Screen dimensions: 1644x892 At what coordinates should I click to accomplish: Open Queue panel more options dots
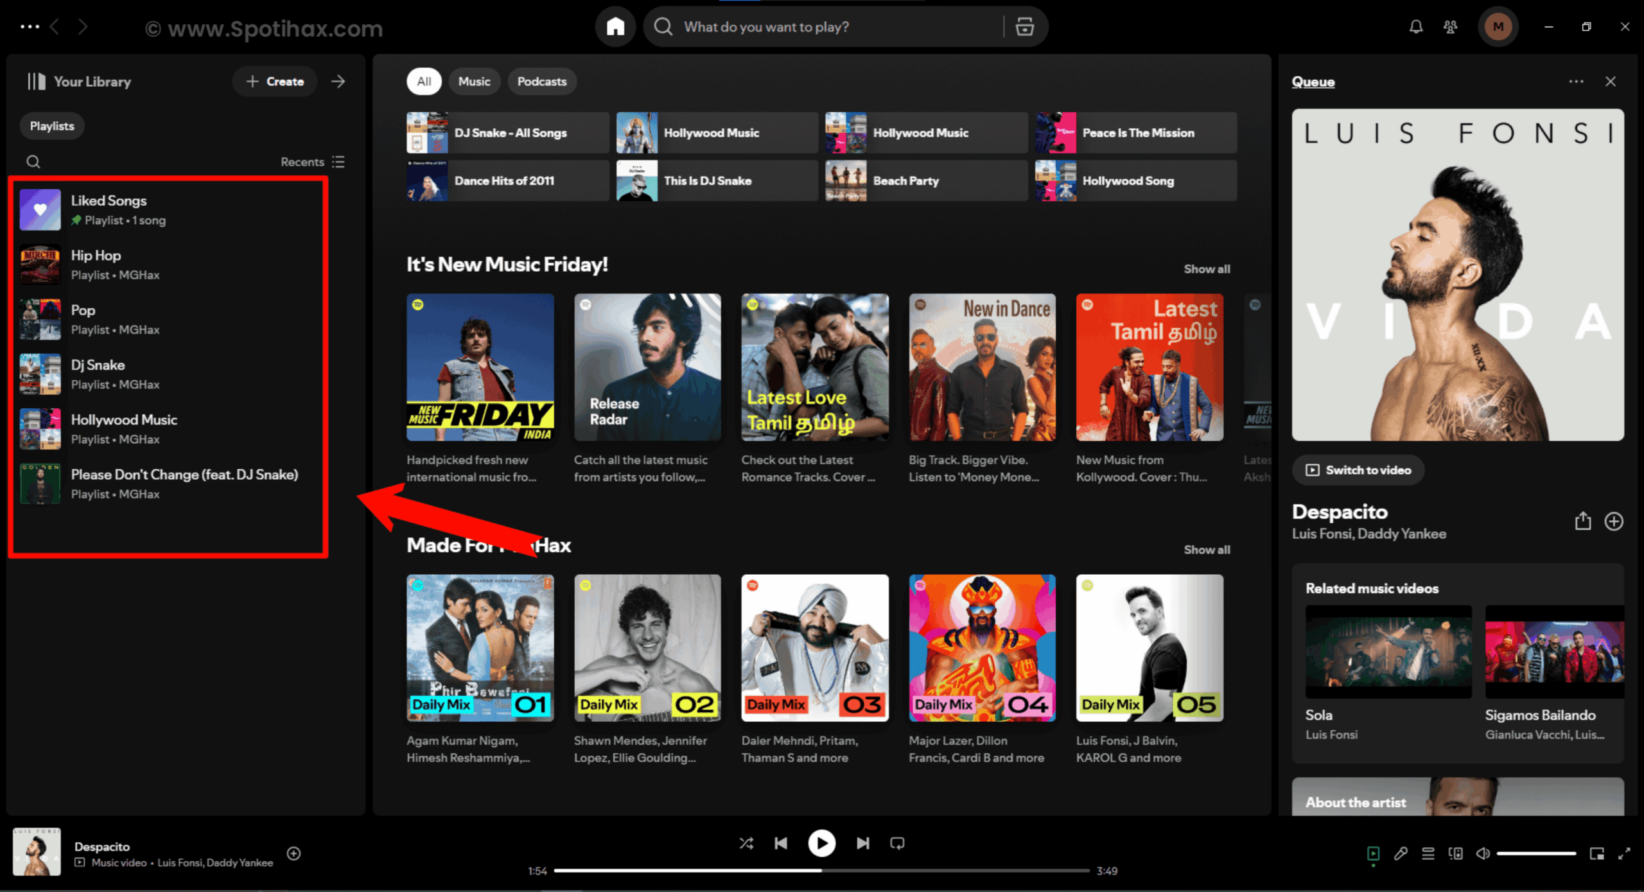coord(1576,82)
